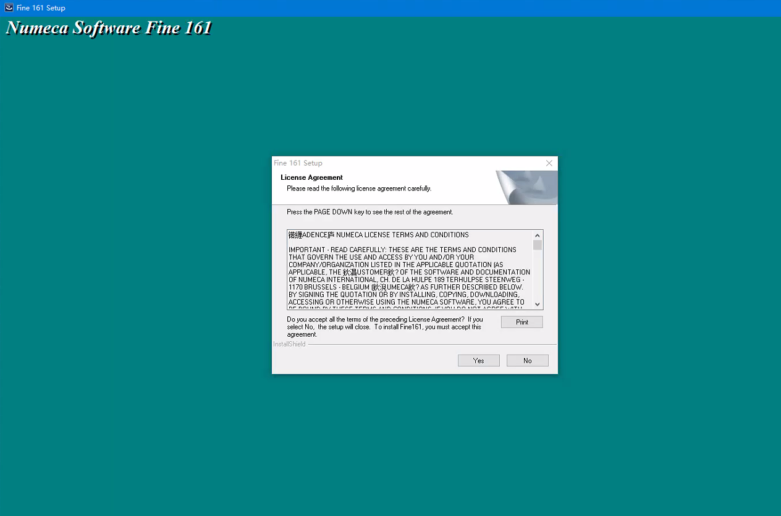Accept the license agreement with Yes
Image resolution: width=781 pixels, height=516 pixels.
point(478,360)
